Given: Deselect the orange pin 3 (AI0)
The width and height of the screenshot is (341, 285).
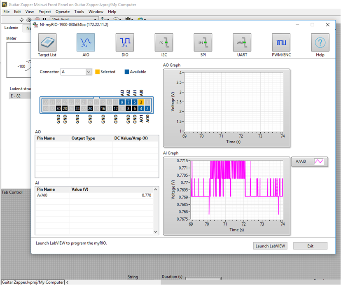Looking at the screenshot, I should (141, 102).
